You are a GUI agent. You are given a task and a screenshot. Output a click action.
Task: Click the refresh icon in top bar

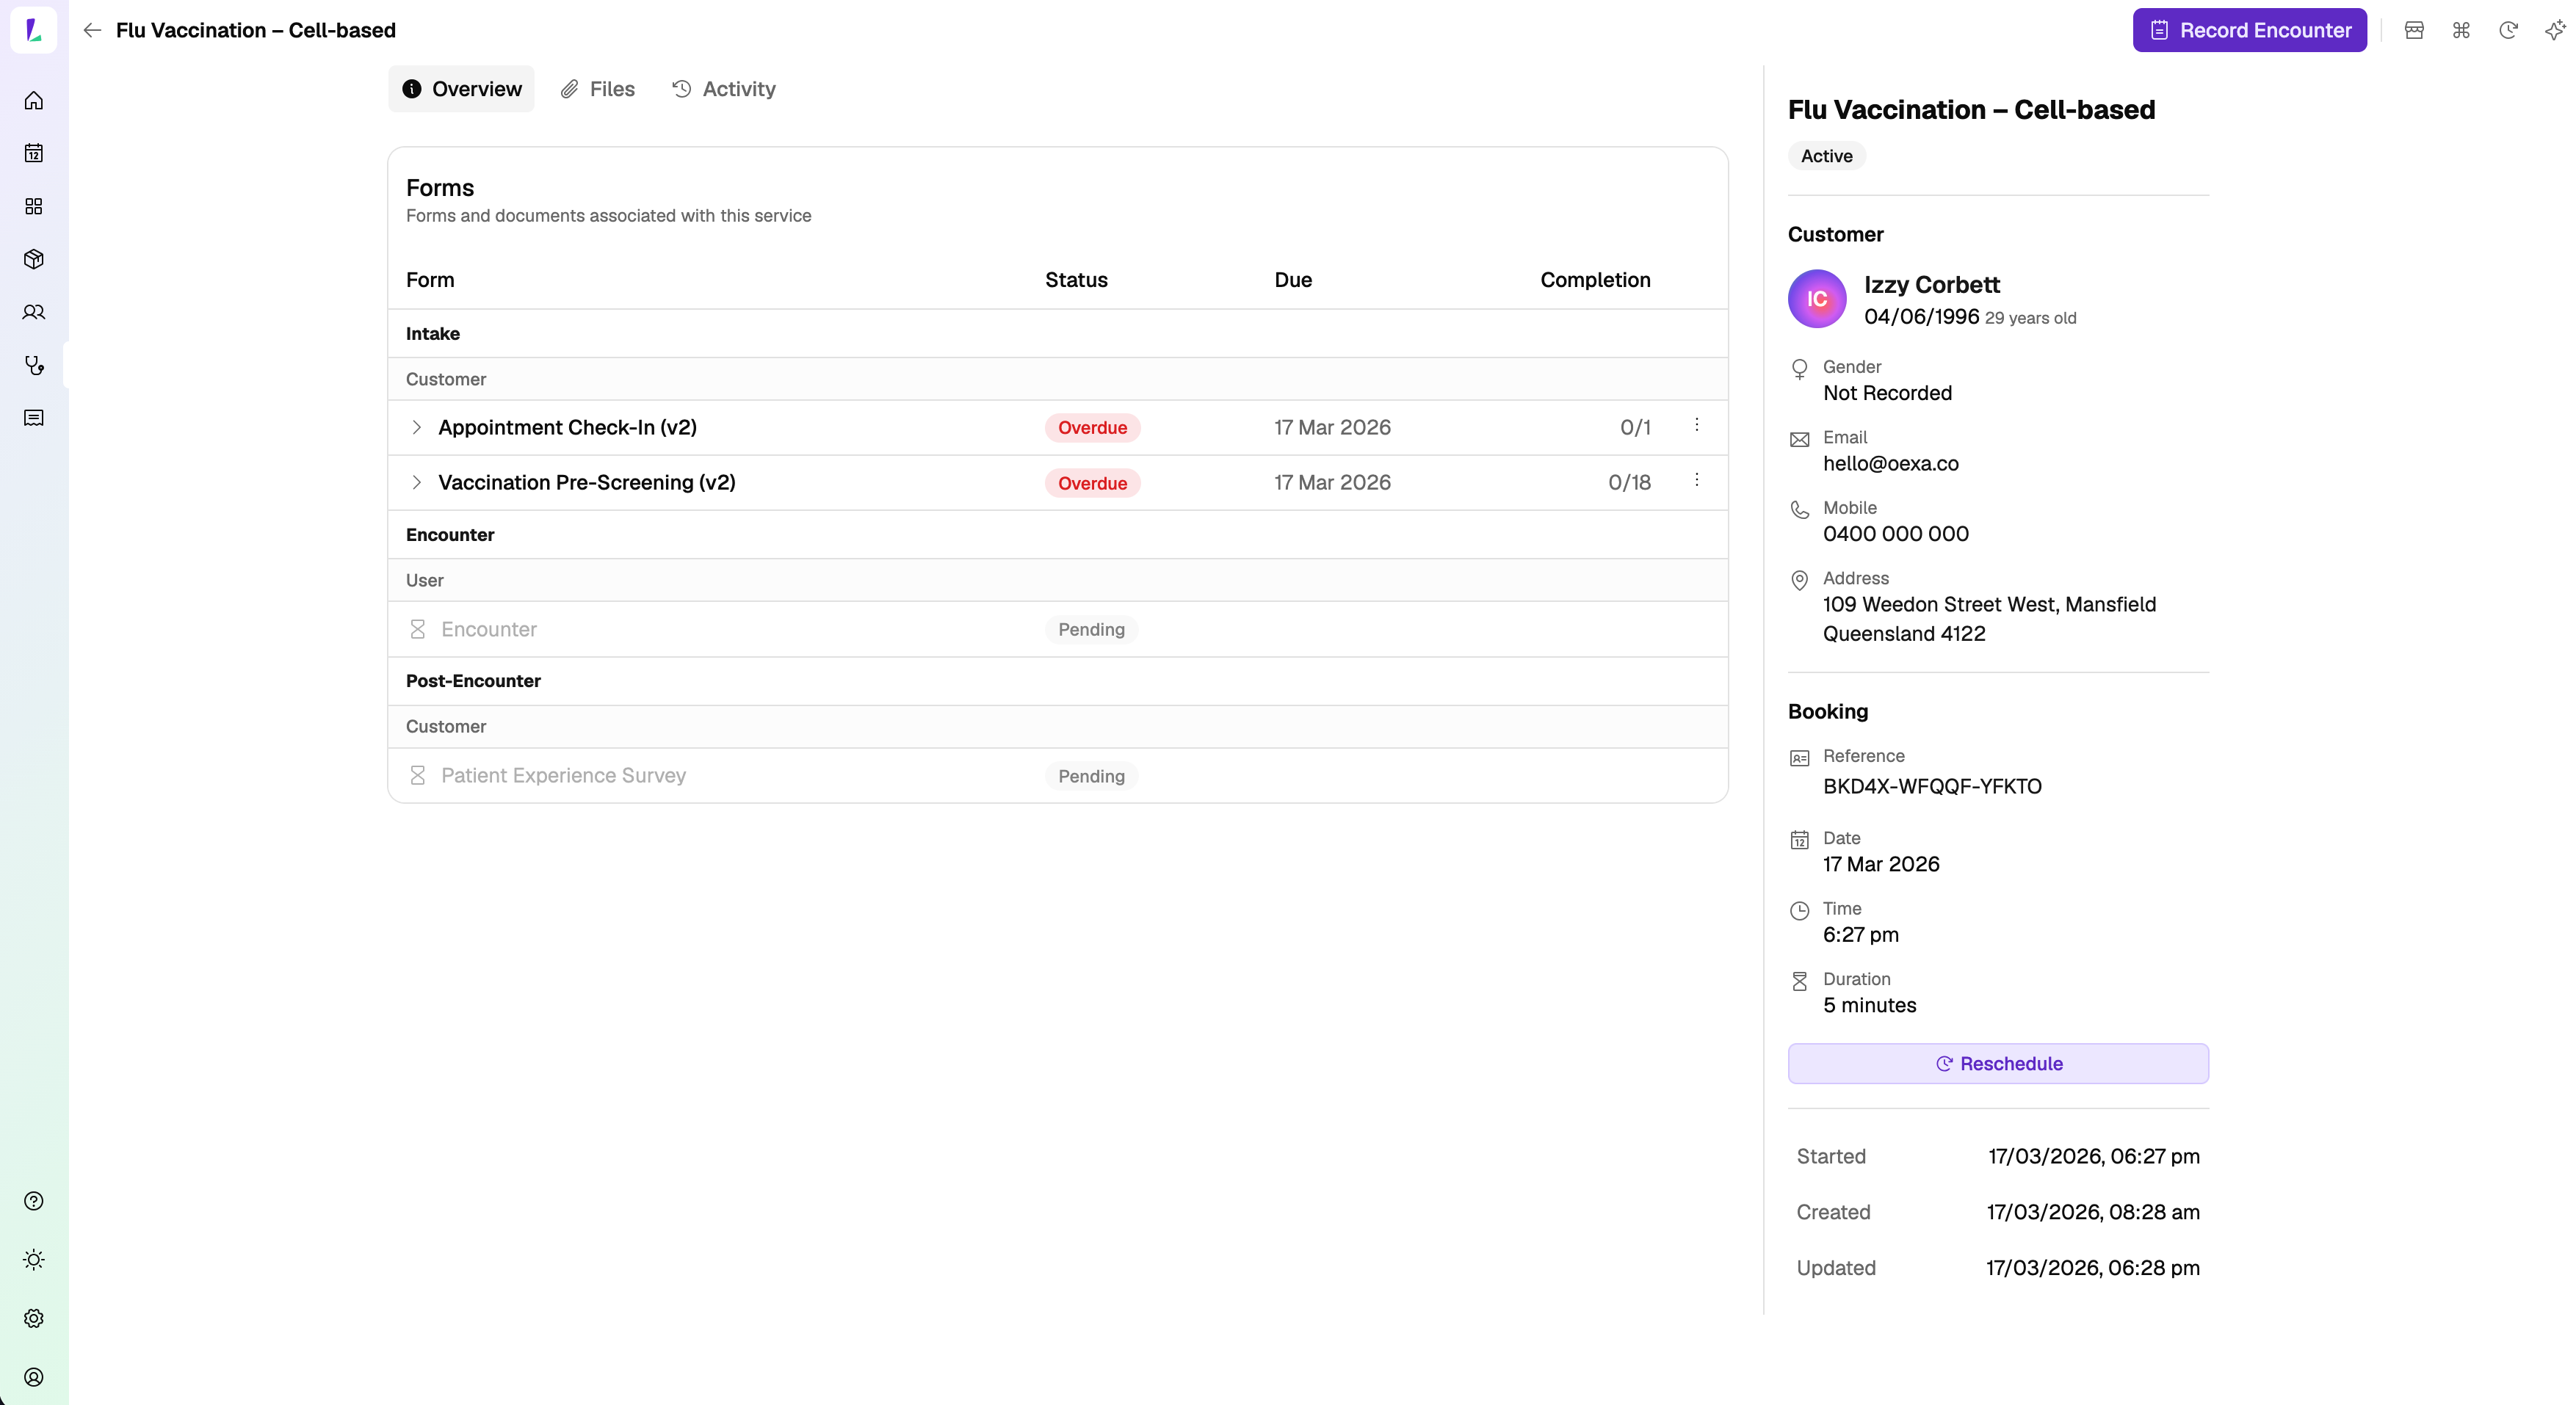click(2508, 30)
